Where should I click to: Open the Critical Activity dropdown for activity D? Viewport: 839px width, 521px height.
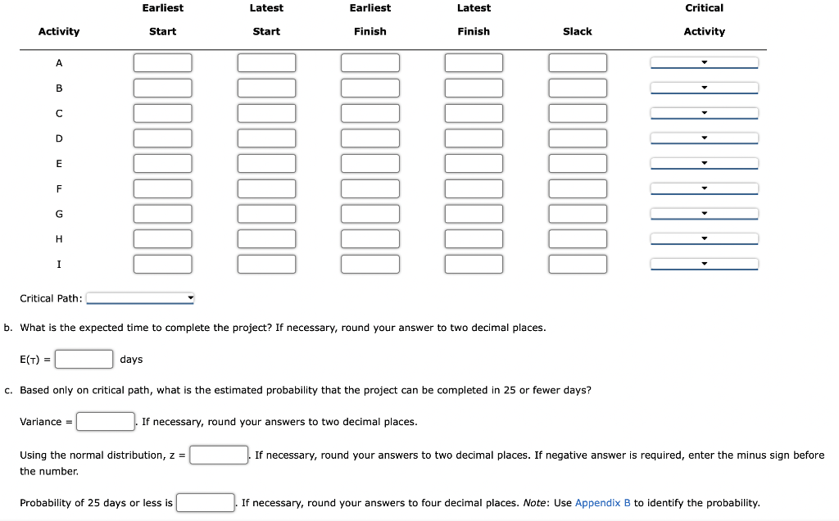[x=704, y=138]
